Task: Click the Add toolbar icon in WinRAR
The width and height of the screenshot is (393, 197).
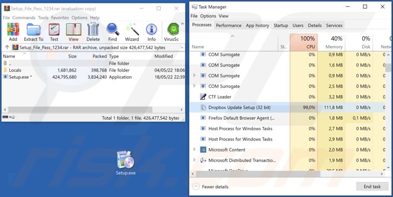Action: [x=13, y=32]
